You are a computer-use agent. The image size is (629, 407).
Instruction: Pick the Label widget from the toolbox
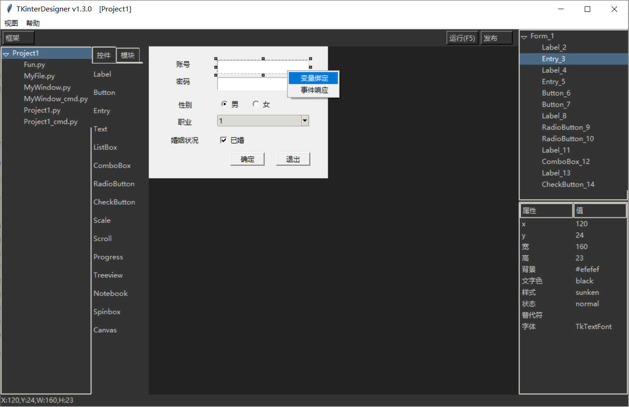pyautogui.click(x=102, y=74)
